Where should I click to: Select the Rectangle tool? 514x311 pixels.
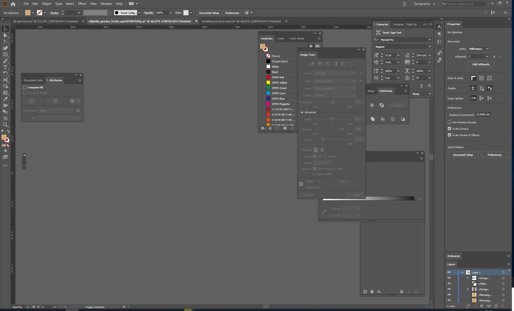6,55
